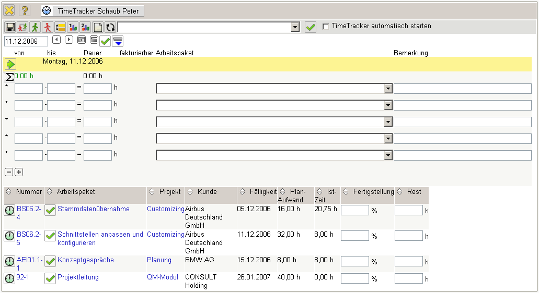The width and height of the screenshot is (539, 293).
Task: Open the top toolbar dropdown list
Action: [x=295, y=27]
